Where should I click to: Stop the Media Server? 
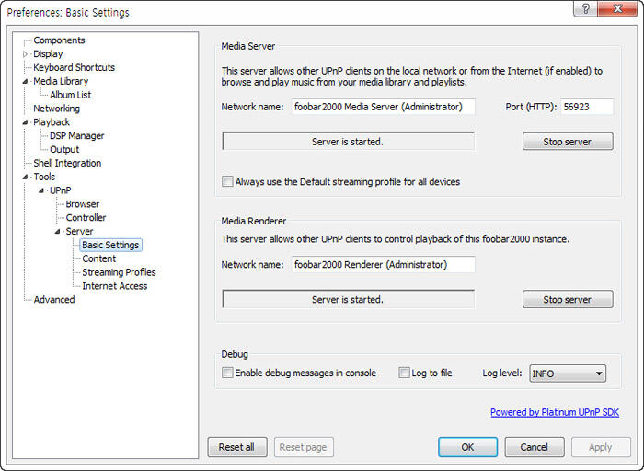[568, 142]
